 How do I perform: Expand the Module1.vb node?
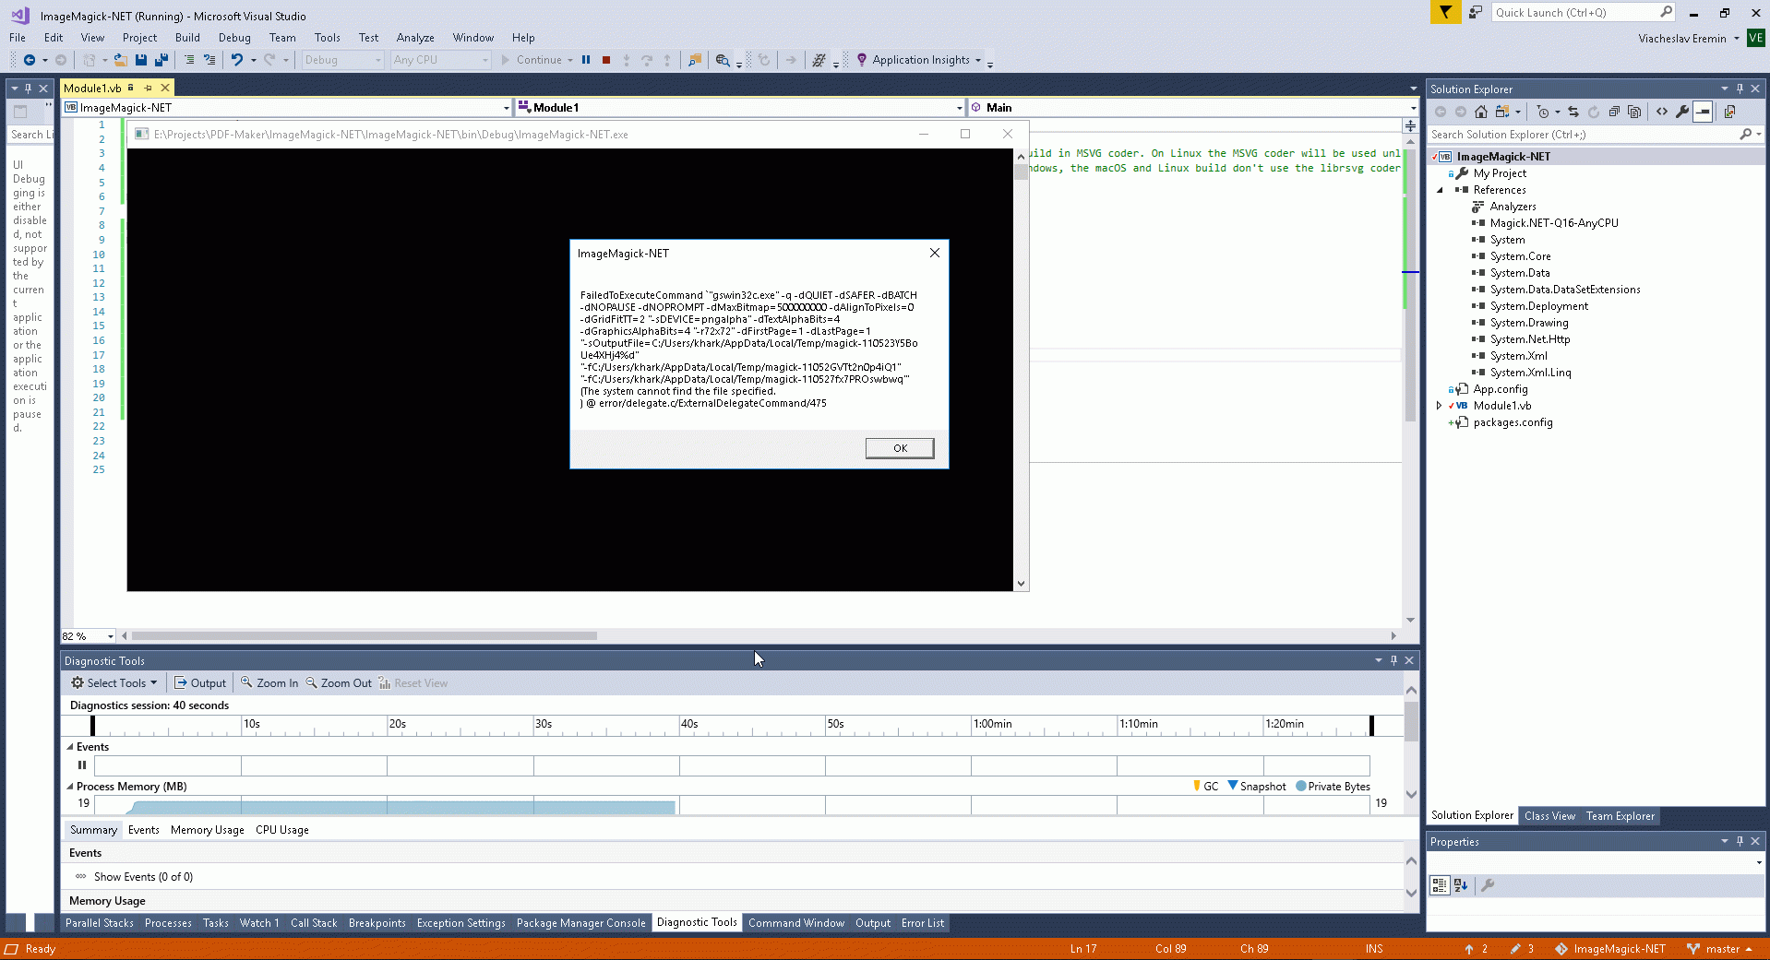pyautogui.click(x=1440, y=406)
